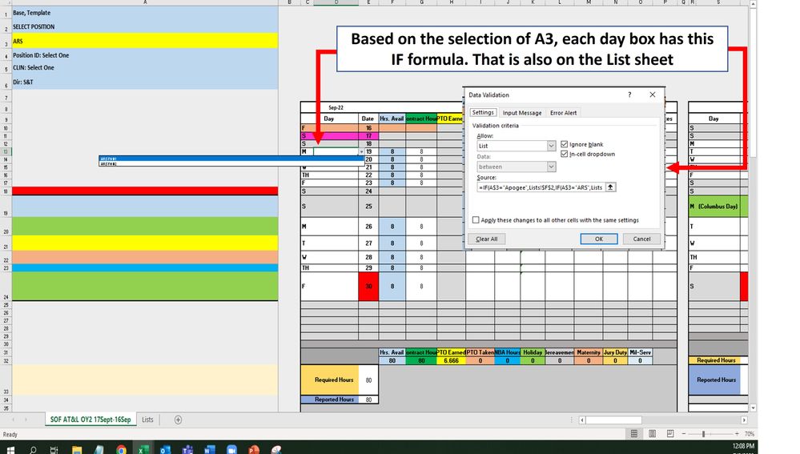This screenshot has width=800, height=454.
Task: Enable apply changes to all other cells
Action: point(476,220)
